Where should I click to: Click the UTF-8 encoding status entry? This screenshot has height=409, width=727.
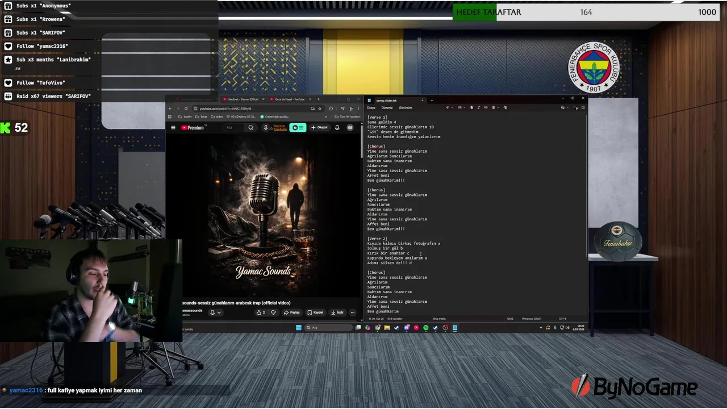coord(562,319)
